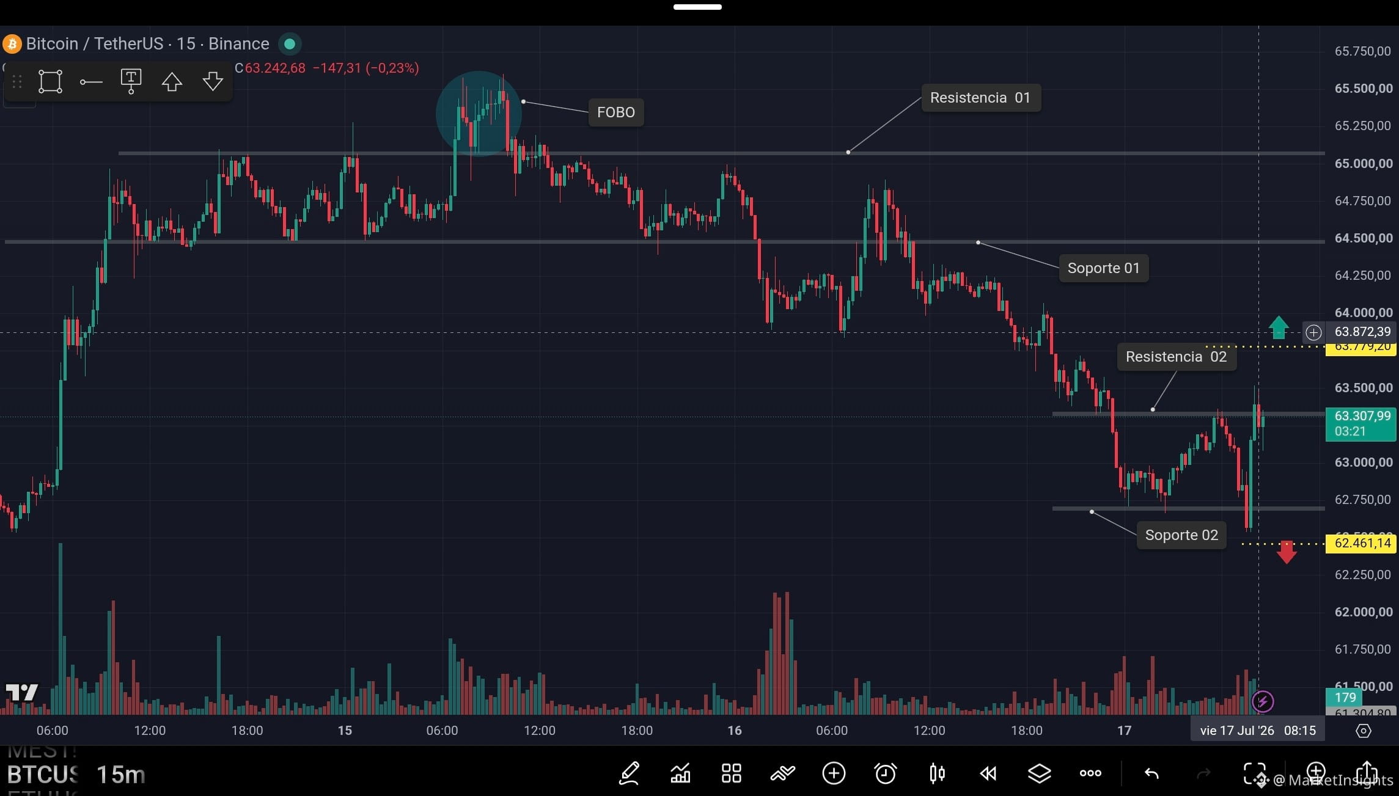Click the date label vie 17 Jul '26 08:15
This screenshot has height=796, width=1399.
(1258, 731)
